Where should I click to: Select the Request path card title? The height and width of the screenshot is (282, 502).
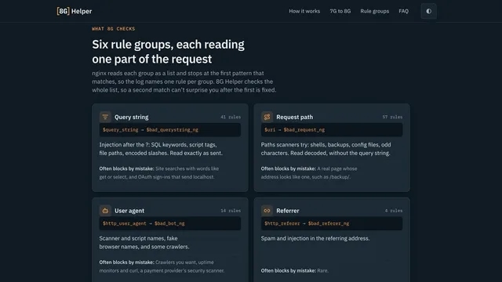pyautogui.click(x=295, y=117)
